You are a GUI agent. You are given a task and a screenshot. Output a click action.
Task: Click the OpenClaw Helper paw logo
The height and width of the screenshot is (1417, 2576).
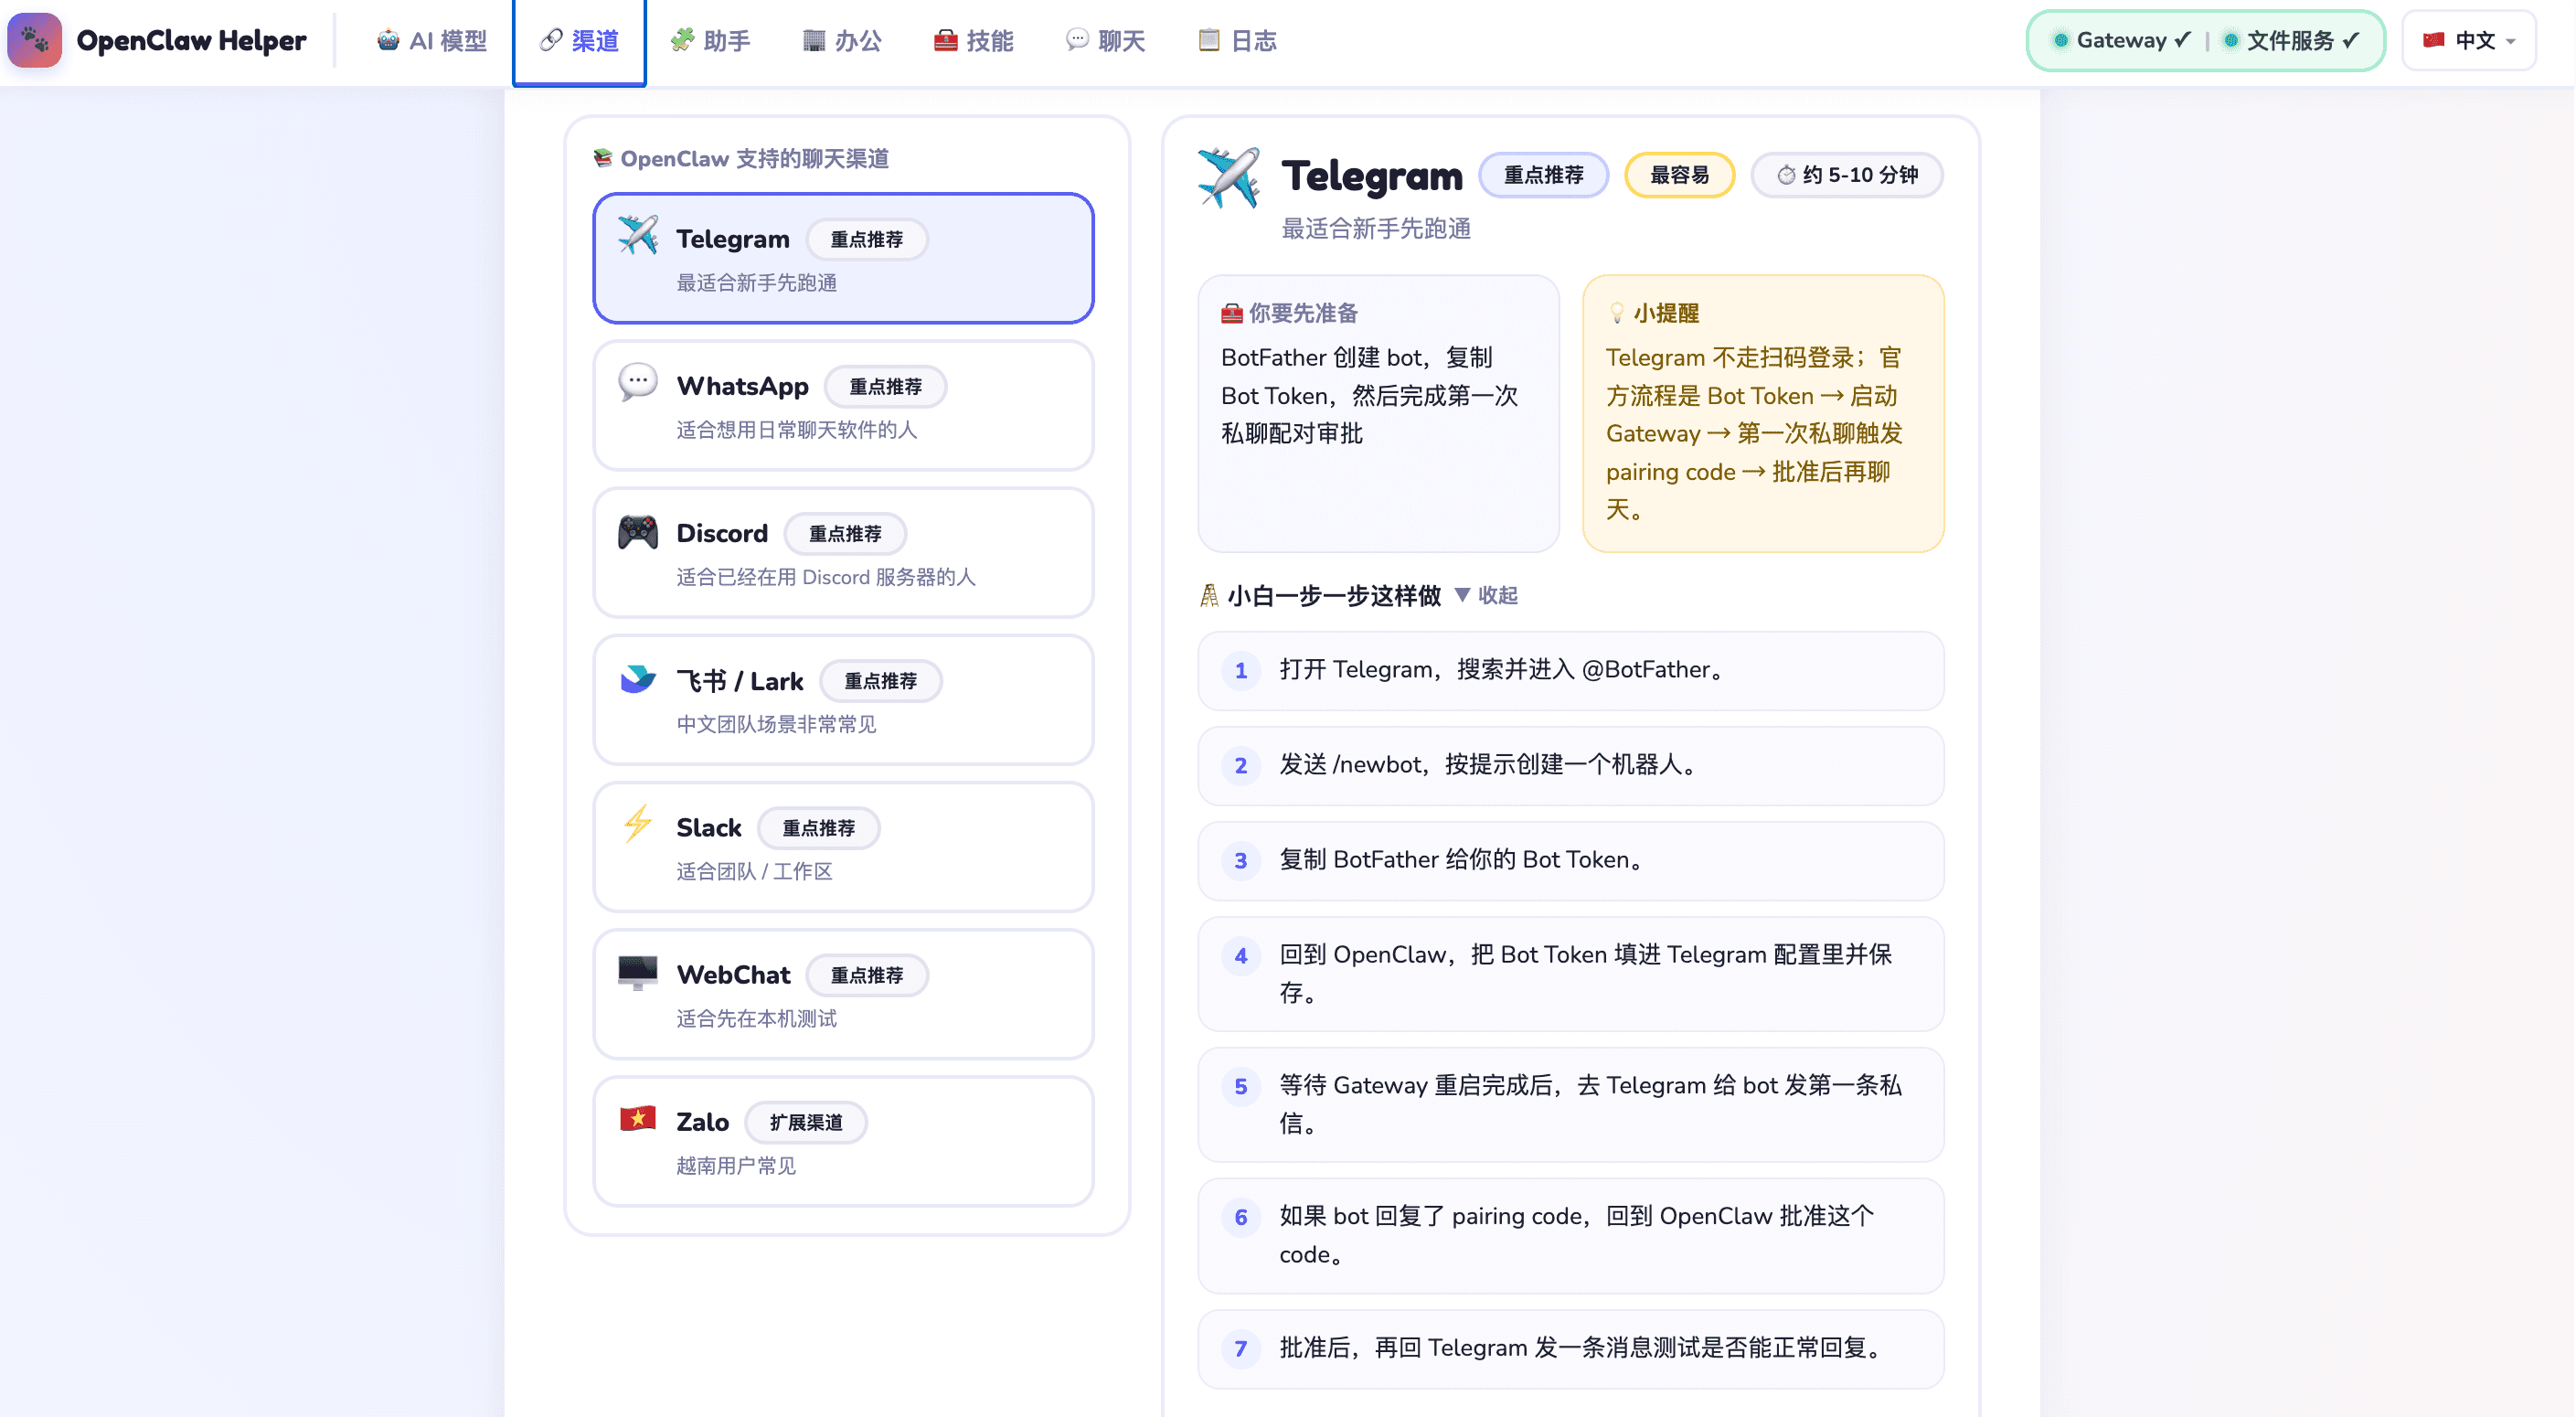click(x=35, y=39)
